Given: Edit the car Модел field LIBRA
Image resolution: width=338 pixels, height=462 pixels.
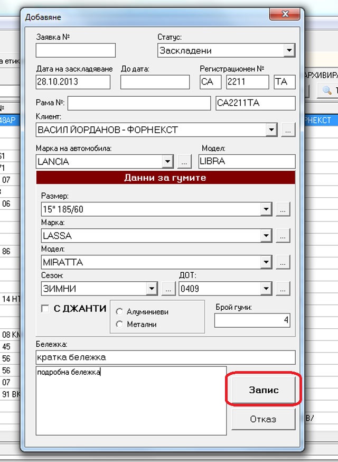Looking at the screenshot, I should click(247, 161).
